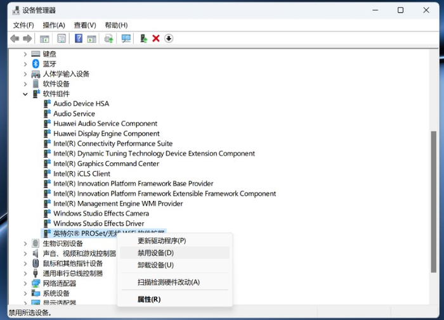This screenshot has width=444, height=320.
Task: Click the speaker icon for 声音、视频和游戏控制器
Action: pos(36,253)
